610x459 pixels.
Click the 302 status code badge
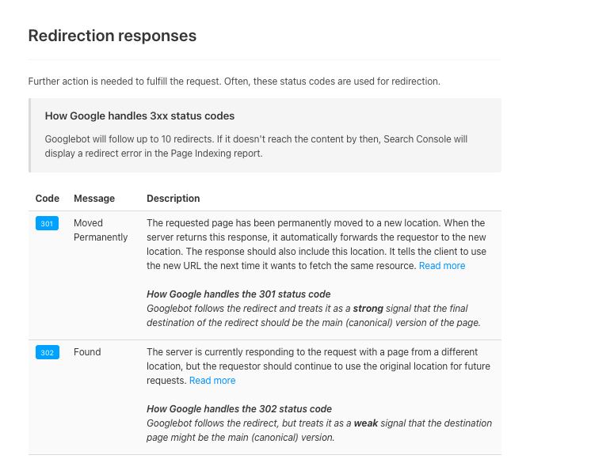[x=48, y=352]
